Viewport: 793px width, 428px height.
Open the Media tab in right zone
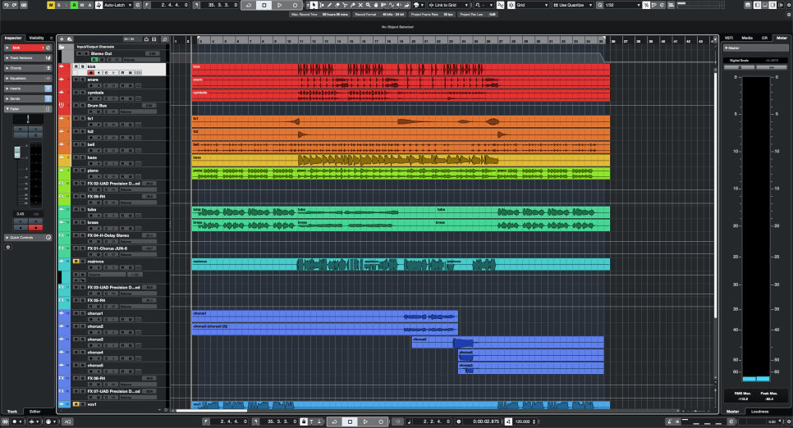(x=746, y=38)
